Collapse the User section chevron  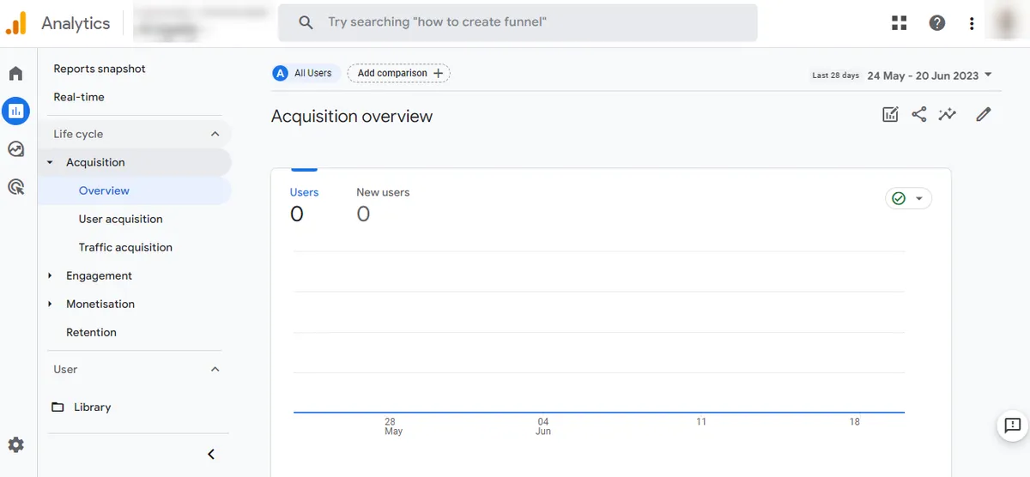[215, 369]
